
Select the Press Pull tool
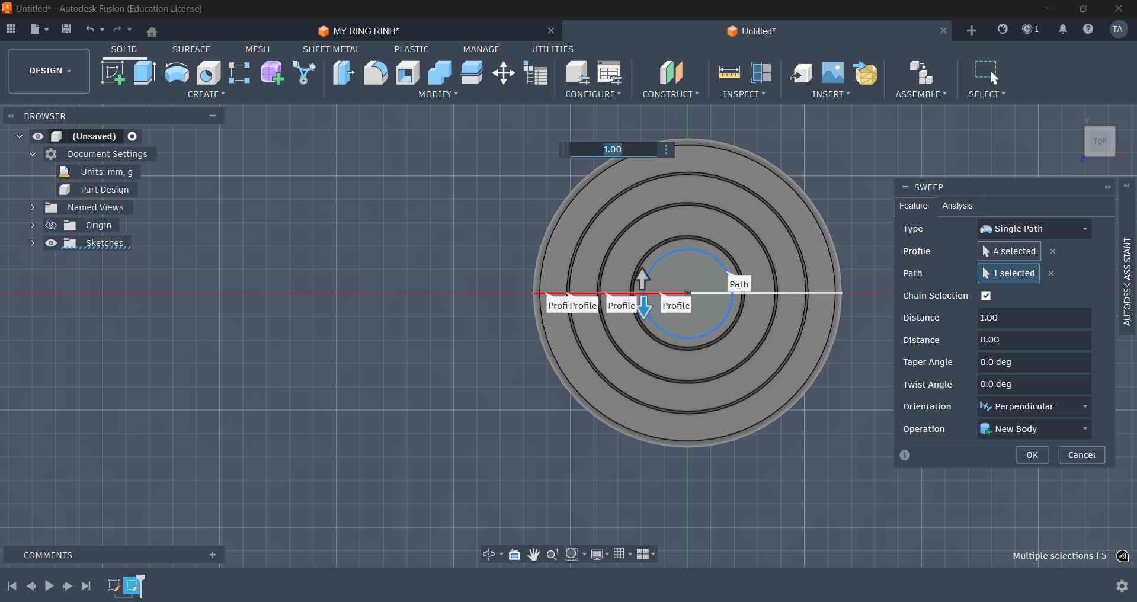(343, 73)
